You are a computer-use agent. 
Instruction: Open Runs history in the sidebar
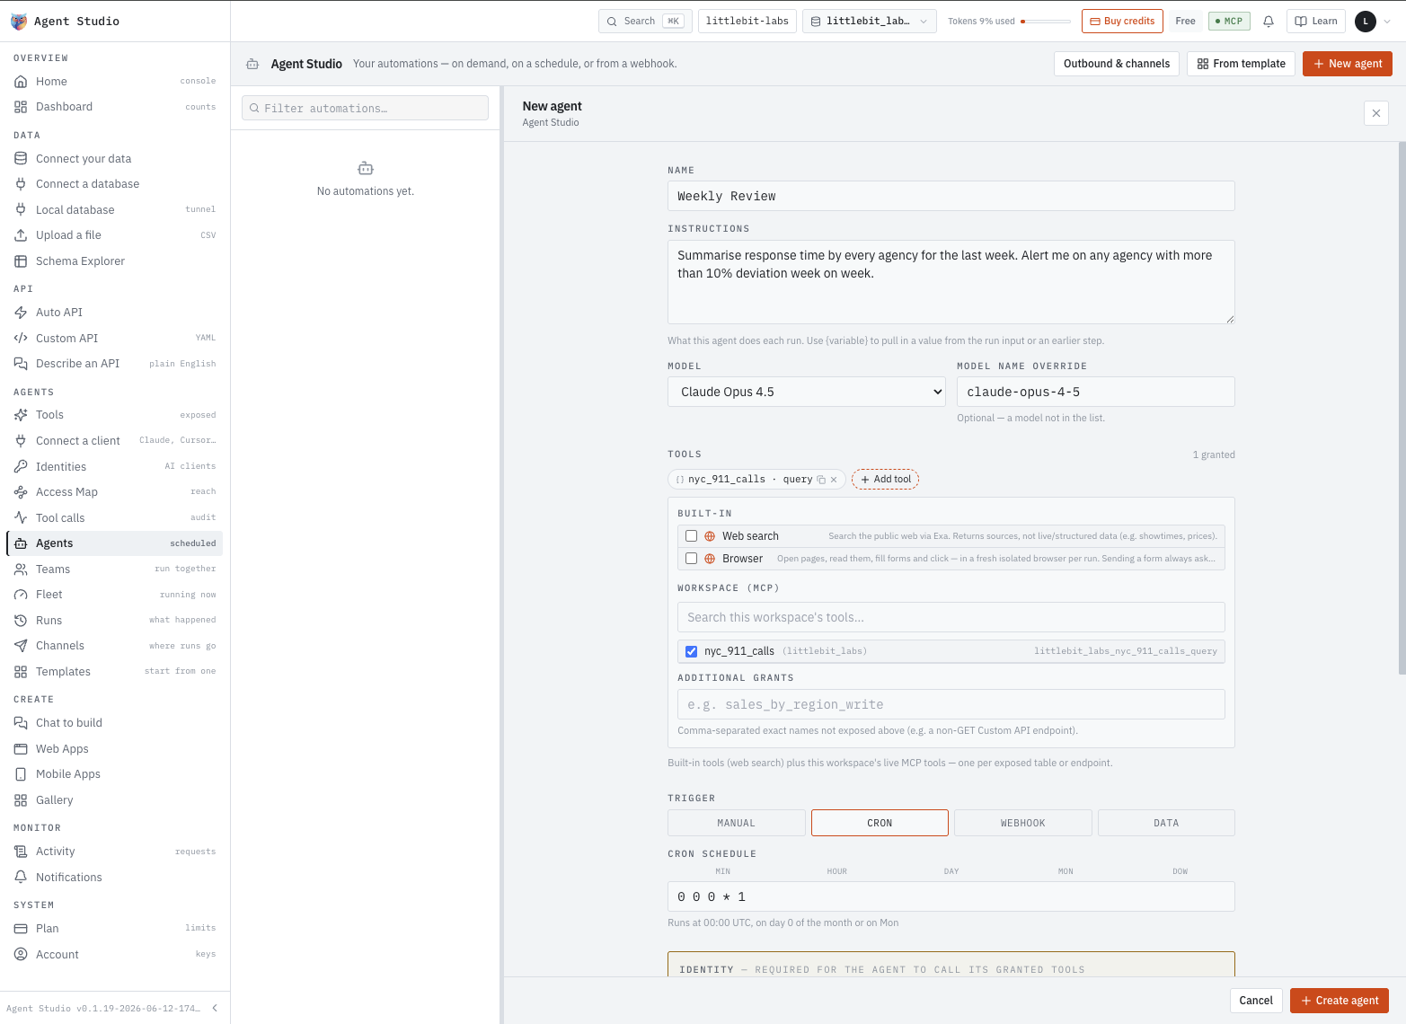115,621
